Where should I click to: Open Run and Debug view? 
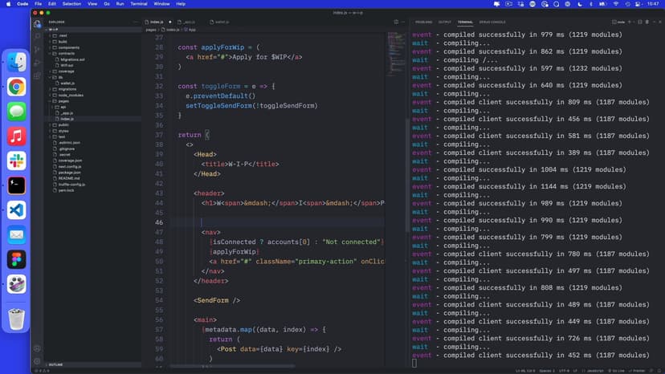37,63
